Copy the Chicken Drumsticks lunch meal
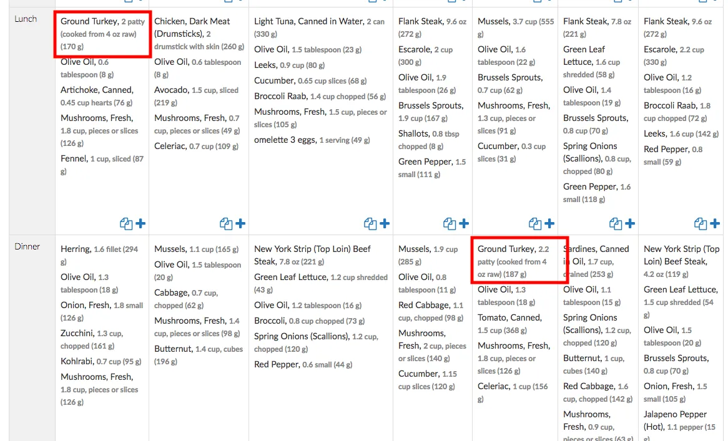Viewport: 728px width, 441px height. (225, 224)
